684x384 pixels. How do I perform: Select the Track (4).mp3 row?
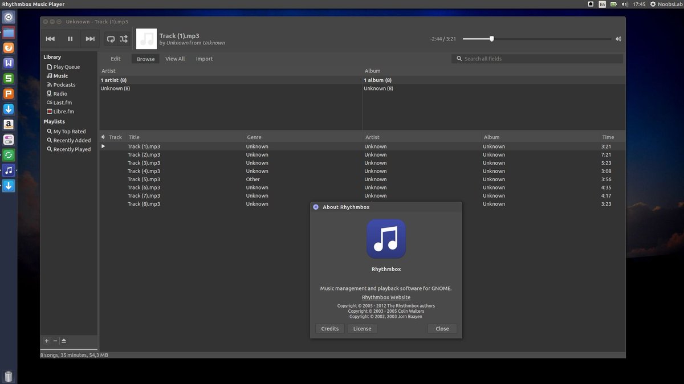click(362, 171)
